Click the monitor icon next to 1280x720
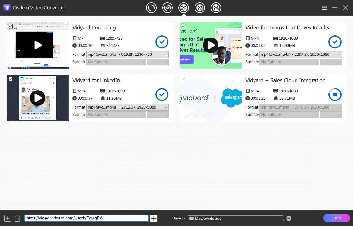This screenshot has width=353, height=226. tap(103, 38)
